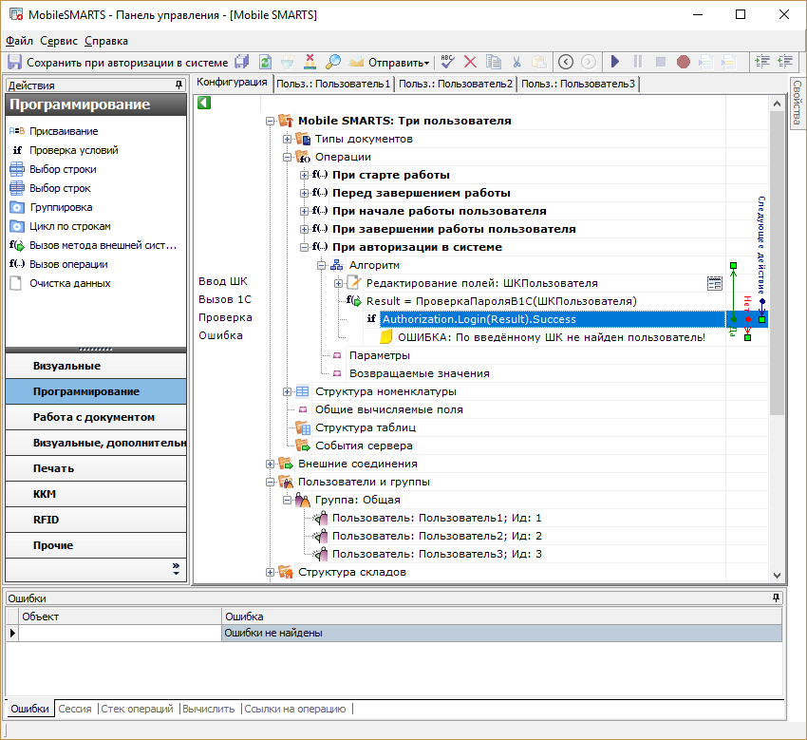Click the red X delete icon next to spell-check
The height and width of the screenshot is (740, 807).
(470, 63)
